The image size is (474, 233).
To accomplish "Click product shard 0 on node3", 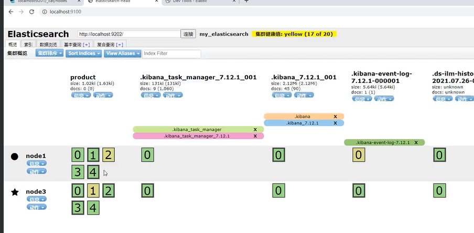I will (78, 190).
